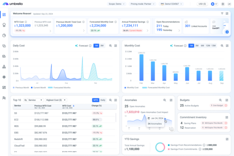This screenshot has width=234, height=156.
Task: Open the Ask CostGPT card
Action: tap(220, 26)
